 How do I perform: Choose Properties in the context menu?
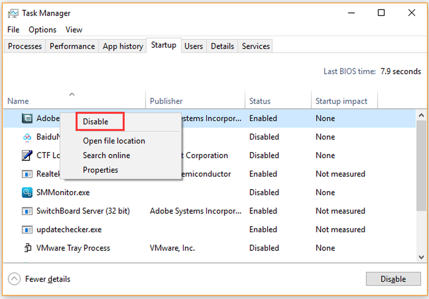(100, 170)
